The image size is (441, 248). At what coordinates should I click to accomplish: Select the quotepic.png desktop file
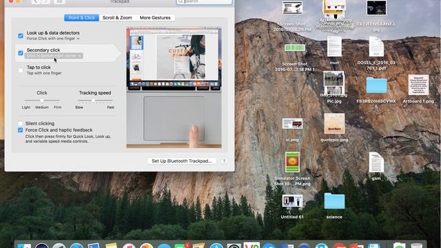(x=334, y=127)
